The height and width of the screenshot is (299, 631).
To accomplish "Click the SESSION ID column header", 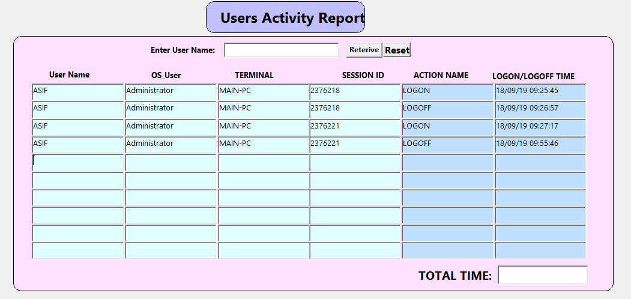I will [x=363, y=76].
